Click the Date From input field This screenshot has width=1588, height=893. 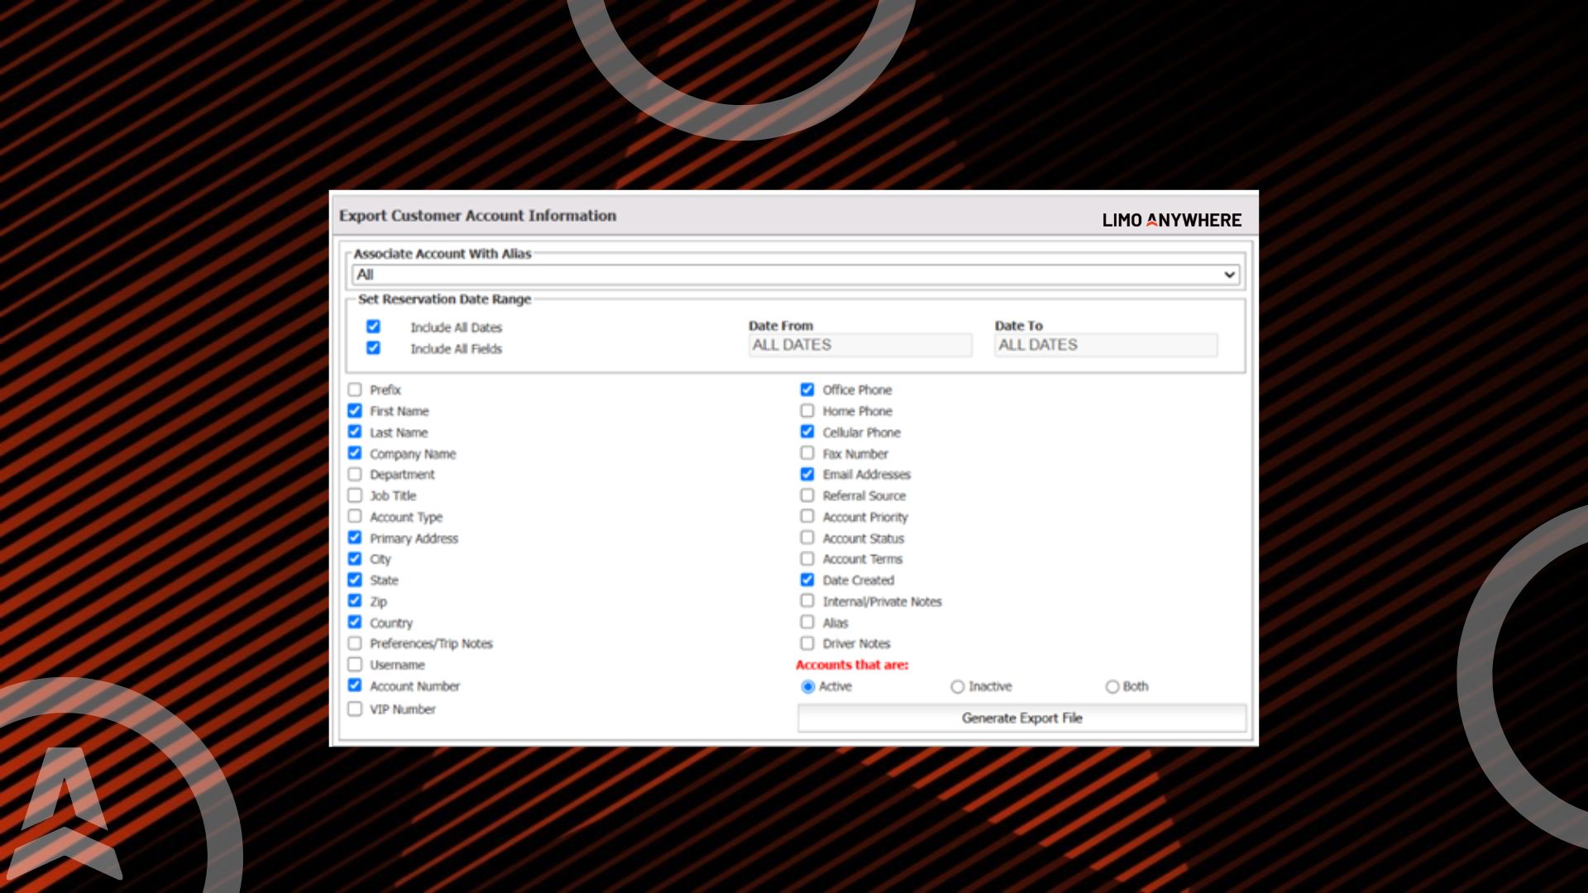pyautogui.click(x=860, y=346)
